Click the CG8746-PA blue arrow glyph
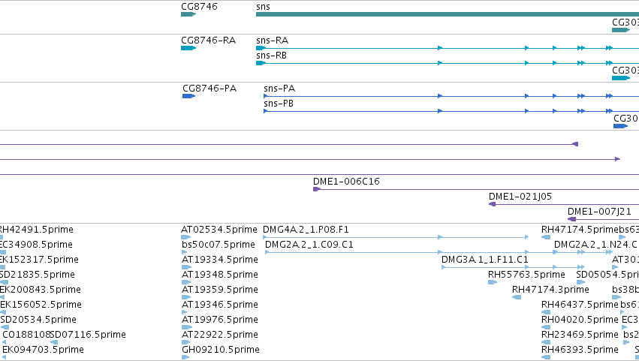This screenshot has width=639, height=361. click(x=188, y=96)
